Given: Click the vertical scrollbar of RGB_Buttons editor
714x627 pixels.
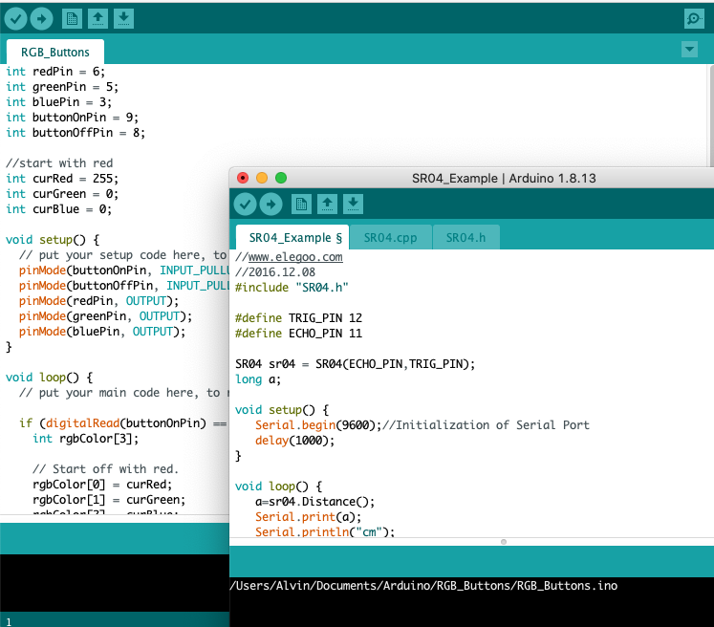Looking at the screenshot, I should pyautogui.click(x=711, y=116).
